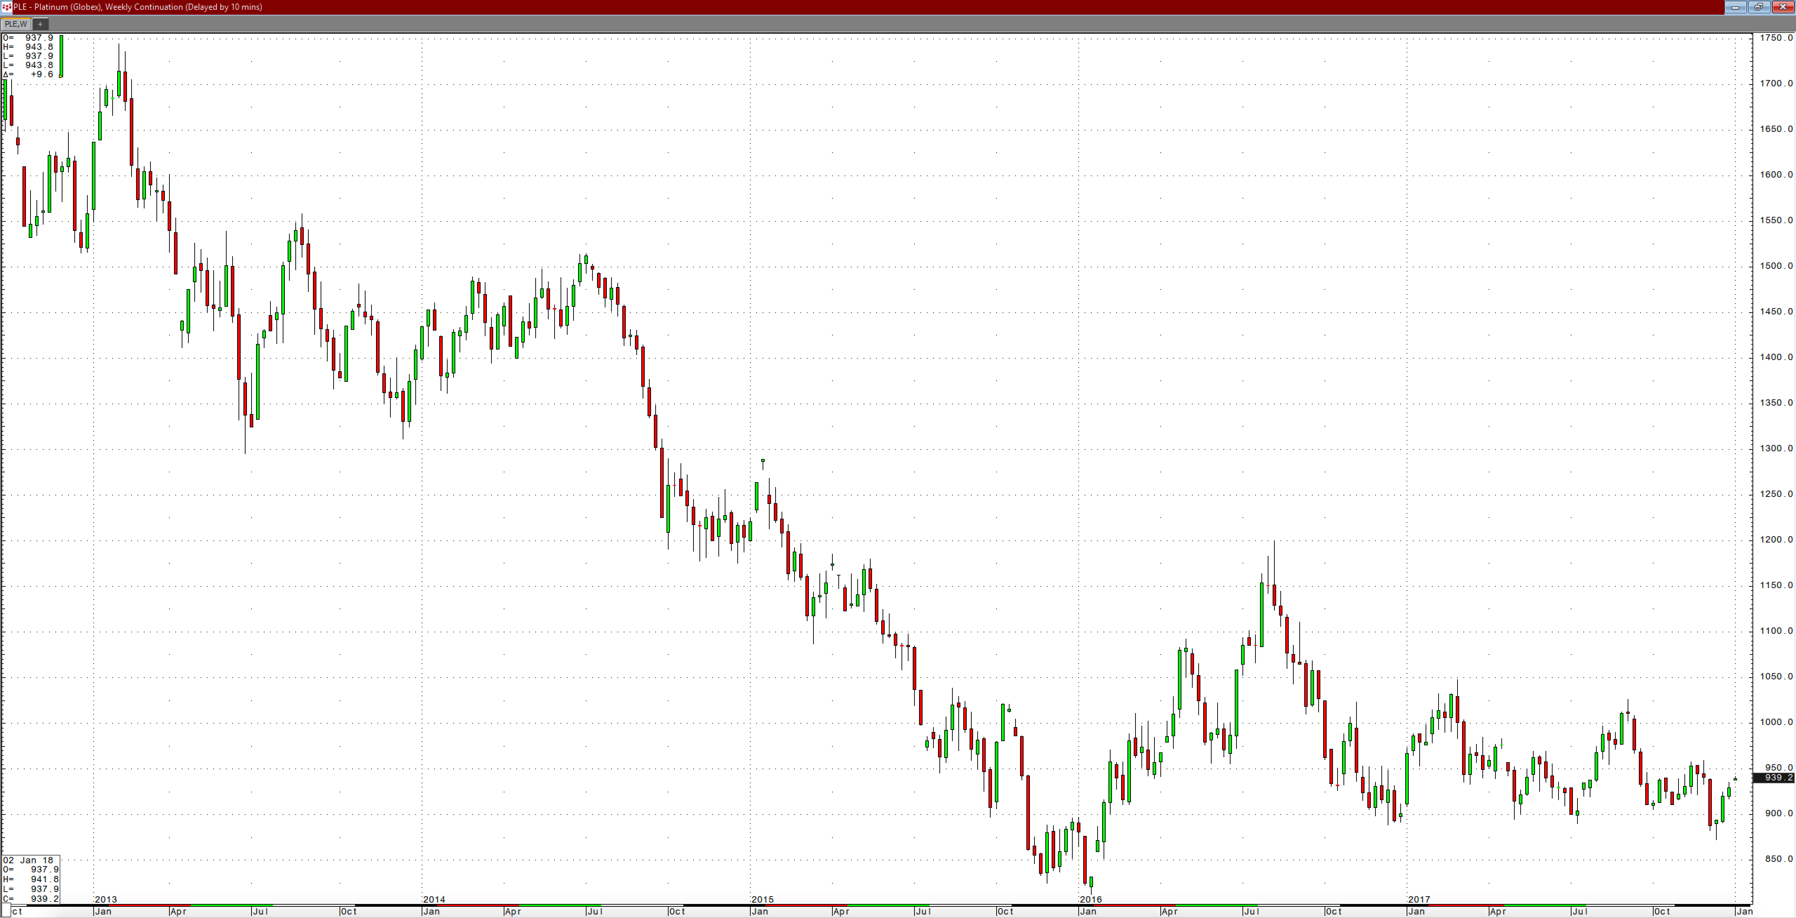Viewport: 1796px width, 918px height.
Task: Select the PLE,W chart tab
Action: point(15,24)
